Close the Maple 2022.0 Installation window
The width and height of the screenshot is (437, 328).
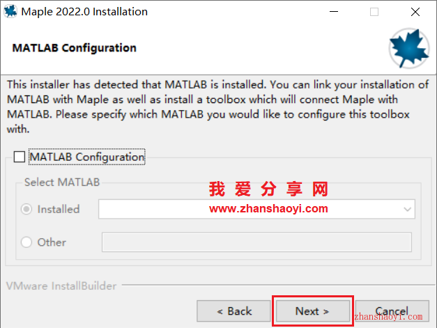[x=415, y=12]
